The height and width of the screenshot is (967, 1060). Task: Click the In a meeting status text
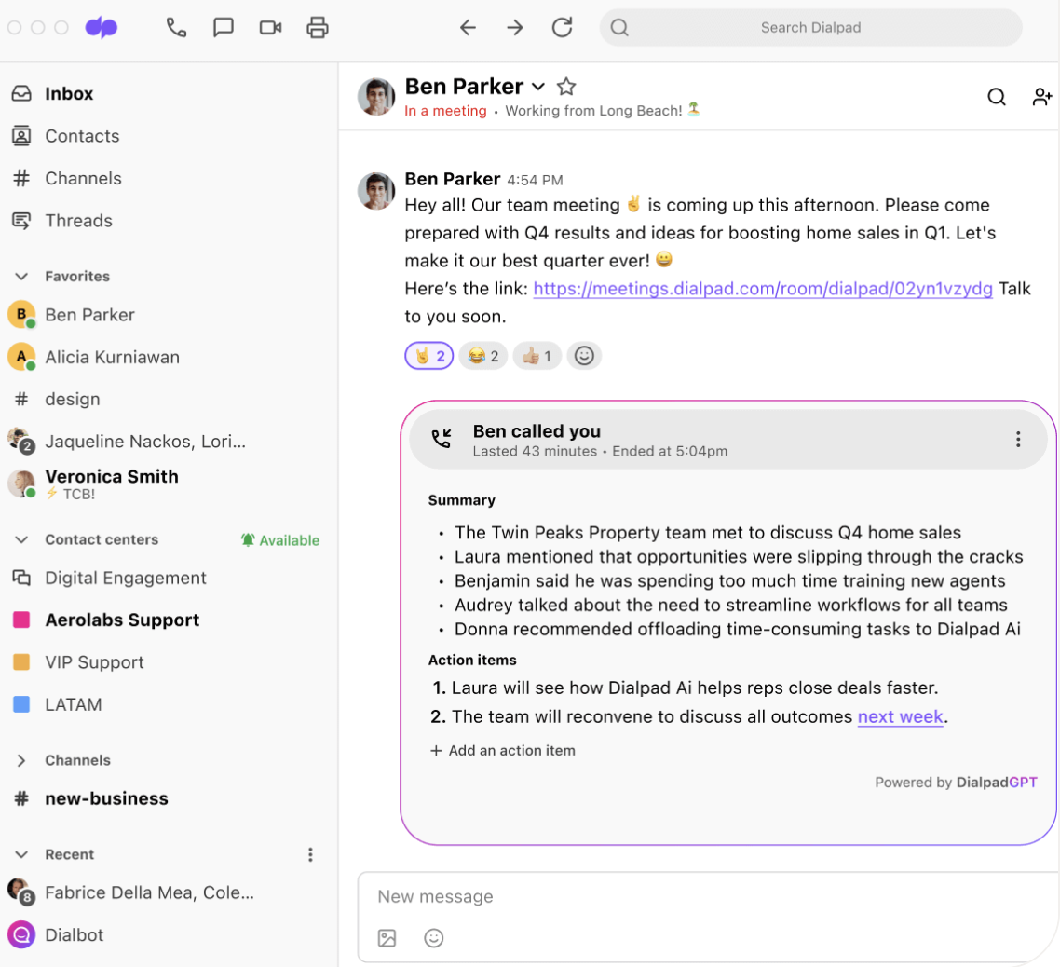pyautogui.click(x=445, y=111)
